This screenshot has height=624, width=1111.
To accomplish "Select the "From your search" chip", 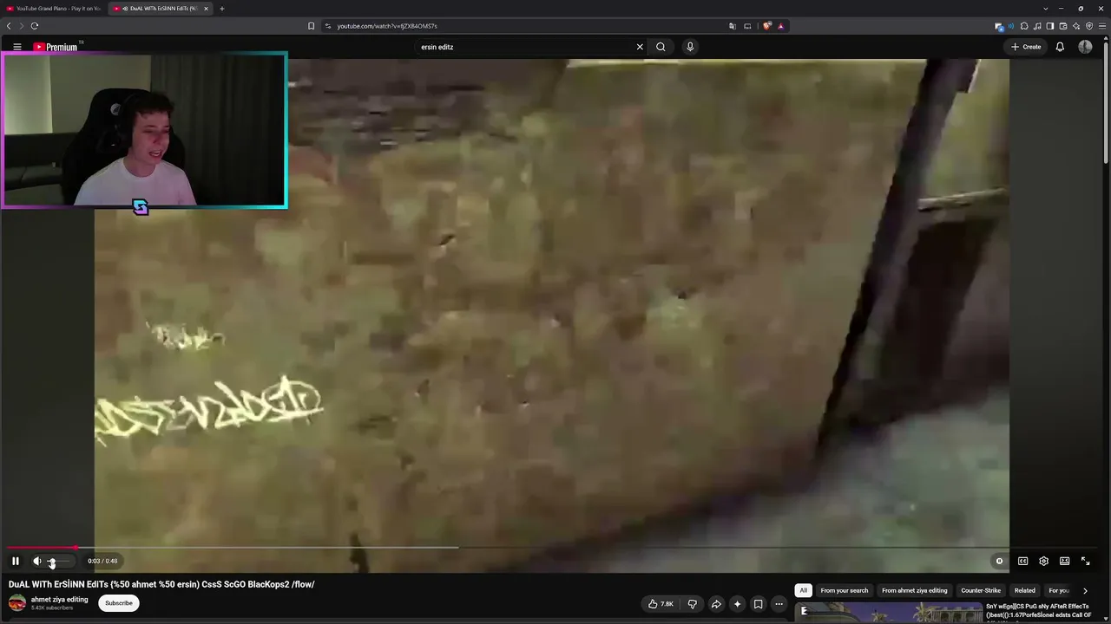I will (x=845, y=591).
